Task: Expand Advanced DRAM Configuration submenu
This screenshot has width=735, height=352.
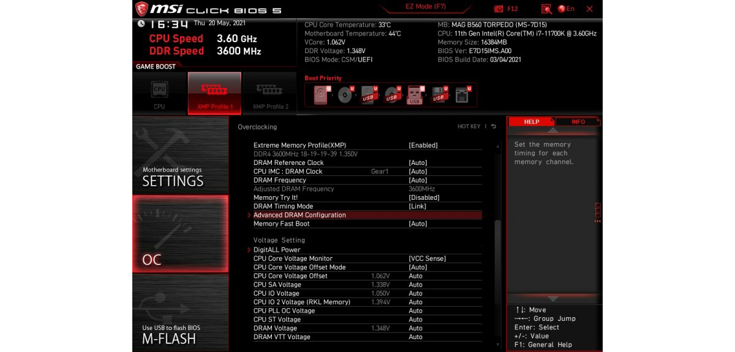Action: coord(367,215)
